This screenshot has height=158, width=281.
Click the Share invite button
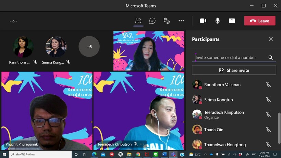[234, 70]
